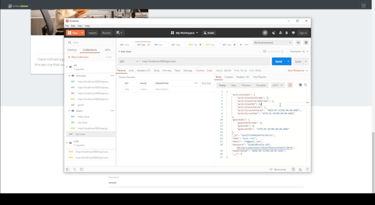This screenshot has height=205, width=375.
Task: Click the environment quick look eye icon
Action: [298, 43]
